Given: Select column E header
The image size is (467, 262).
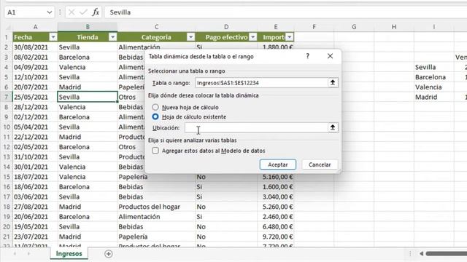Looking at the screenshot, I should 276,27.
